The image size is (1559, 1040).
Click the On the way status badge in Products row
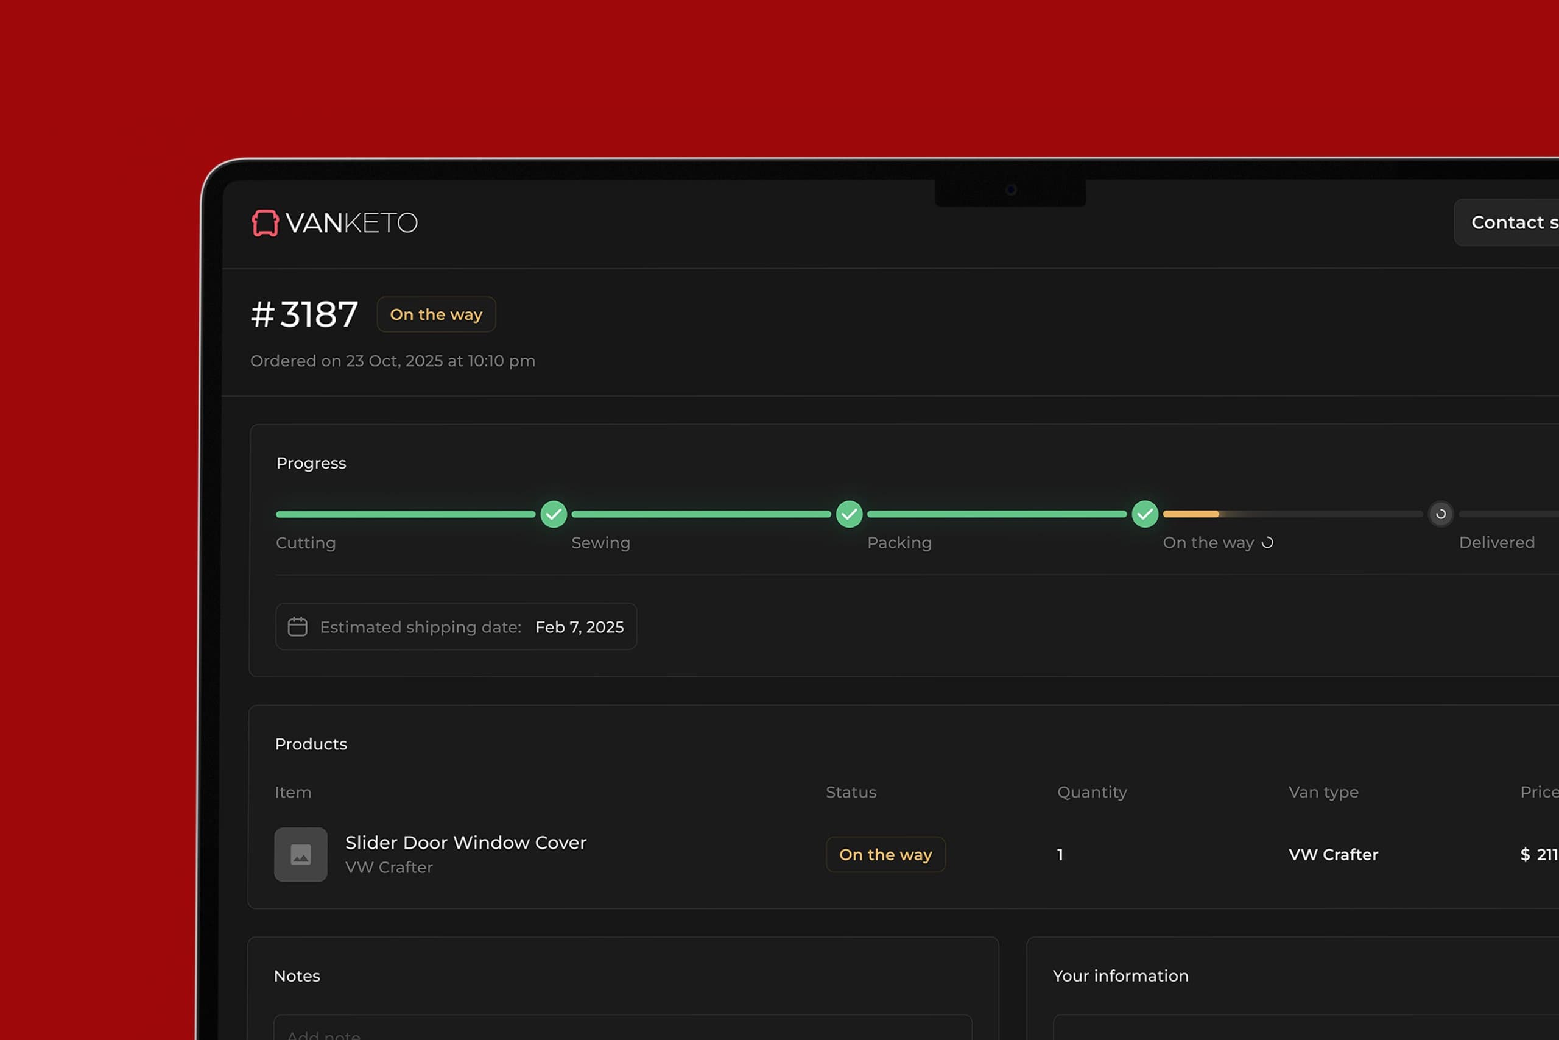(x=885, y=854)
